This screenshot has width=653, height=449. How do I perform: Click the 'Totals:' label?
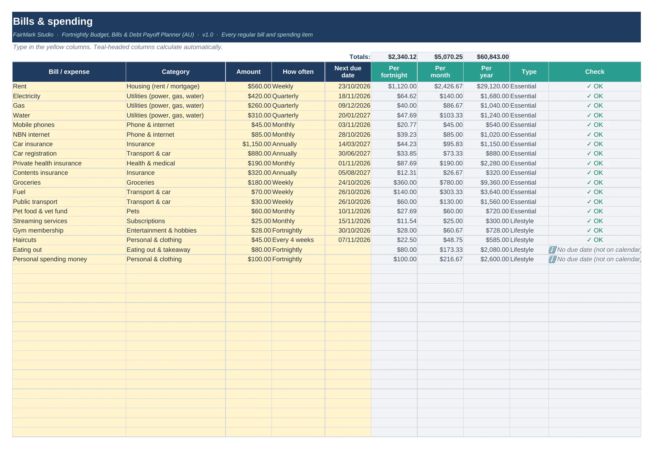click(x=360, y=57)
